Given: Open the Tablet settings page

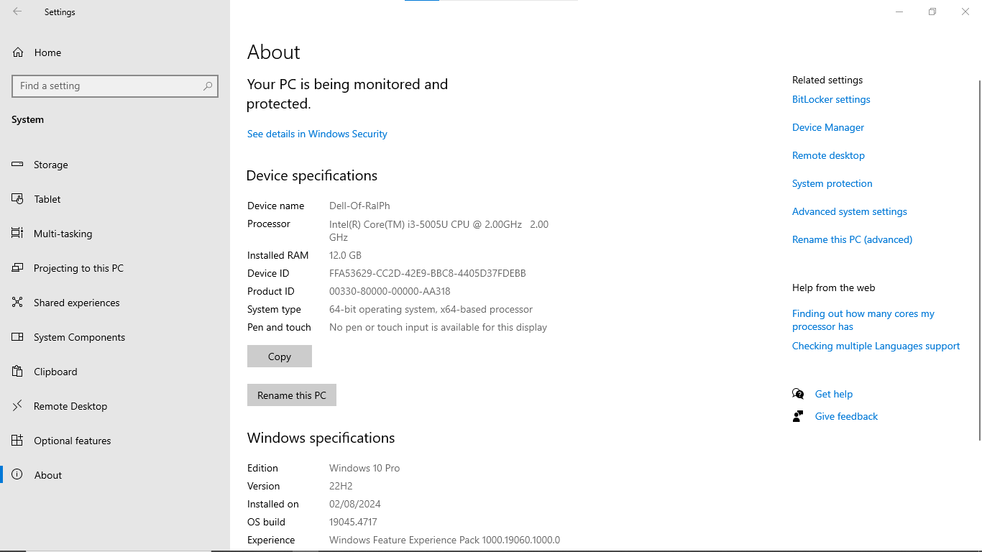Looking at the screenshot, I should [47, 199].
